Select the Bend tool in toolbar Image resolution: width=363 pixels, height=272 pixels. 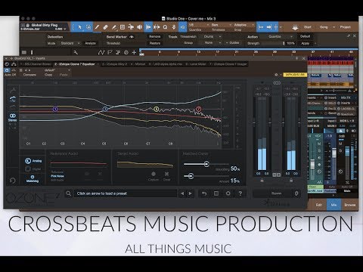pos(131,27)
